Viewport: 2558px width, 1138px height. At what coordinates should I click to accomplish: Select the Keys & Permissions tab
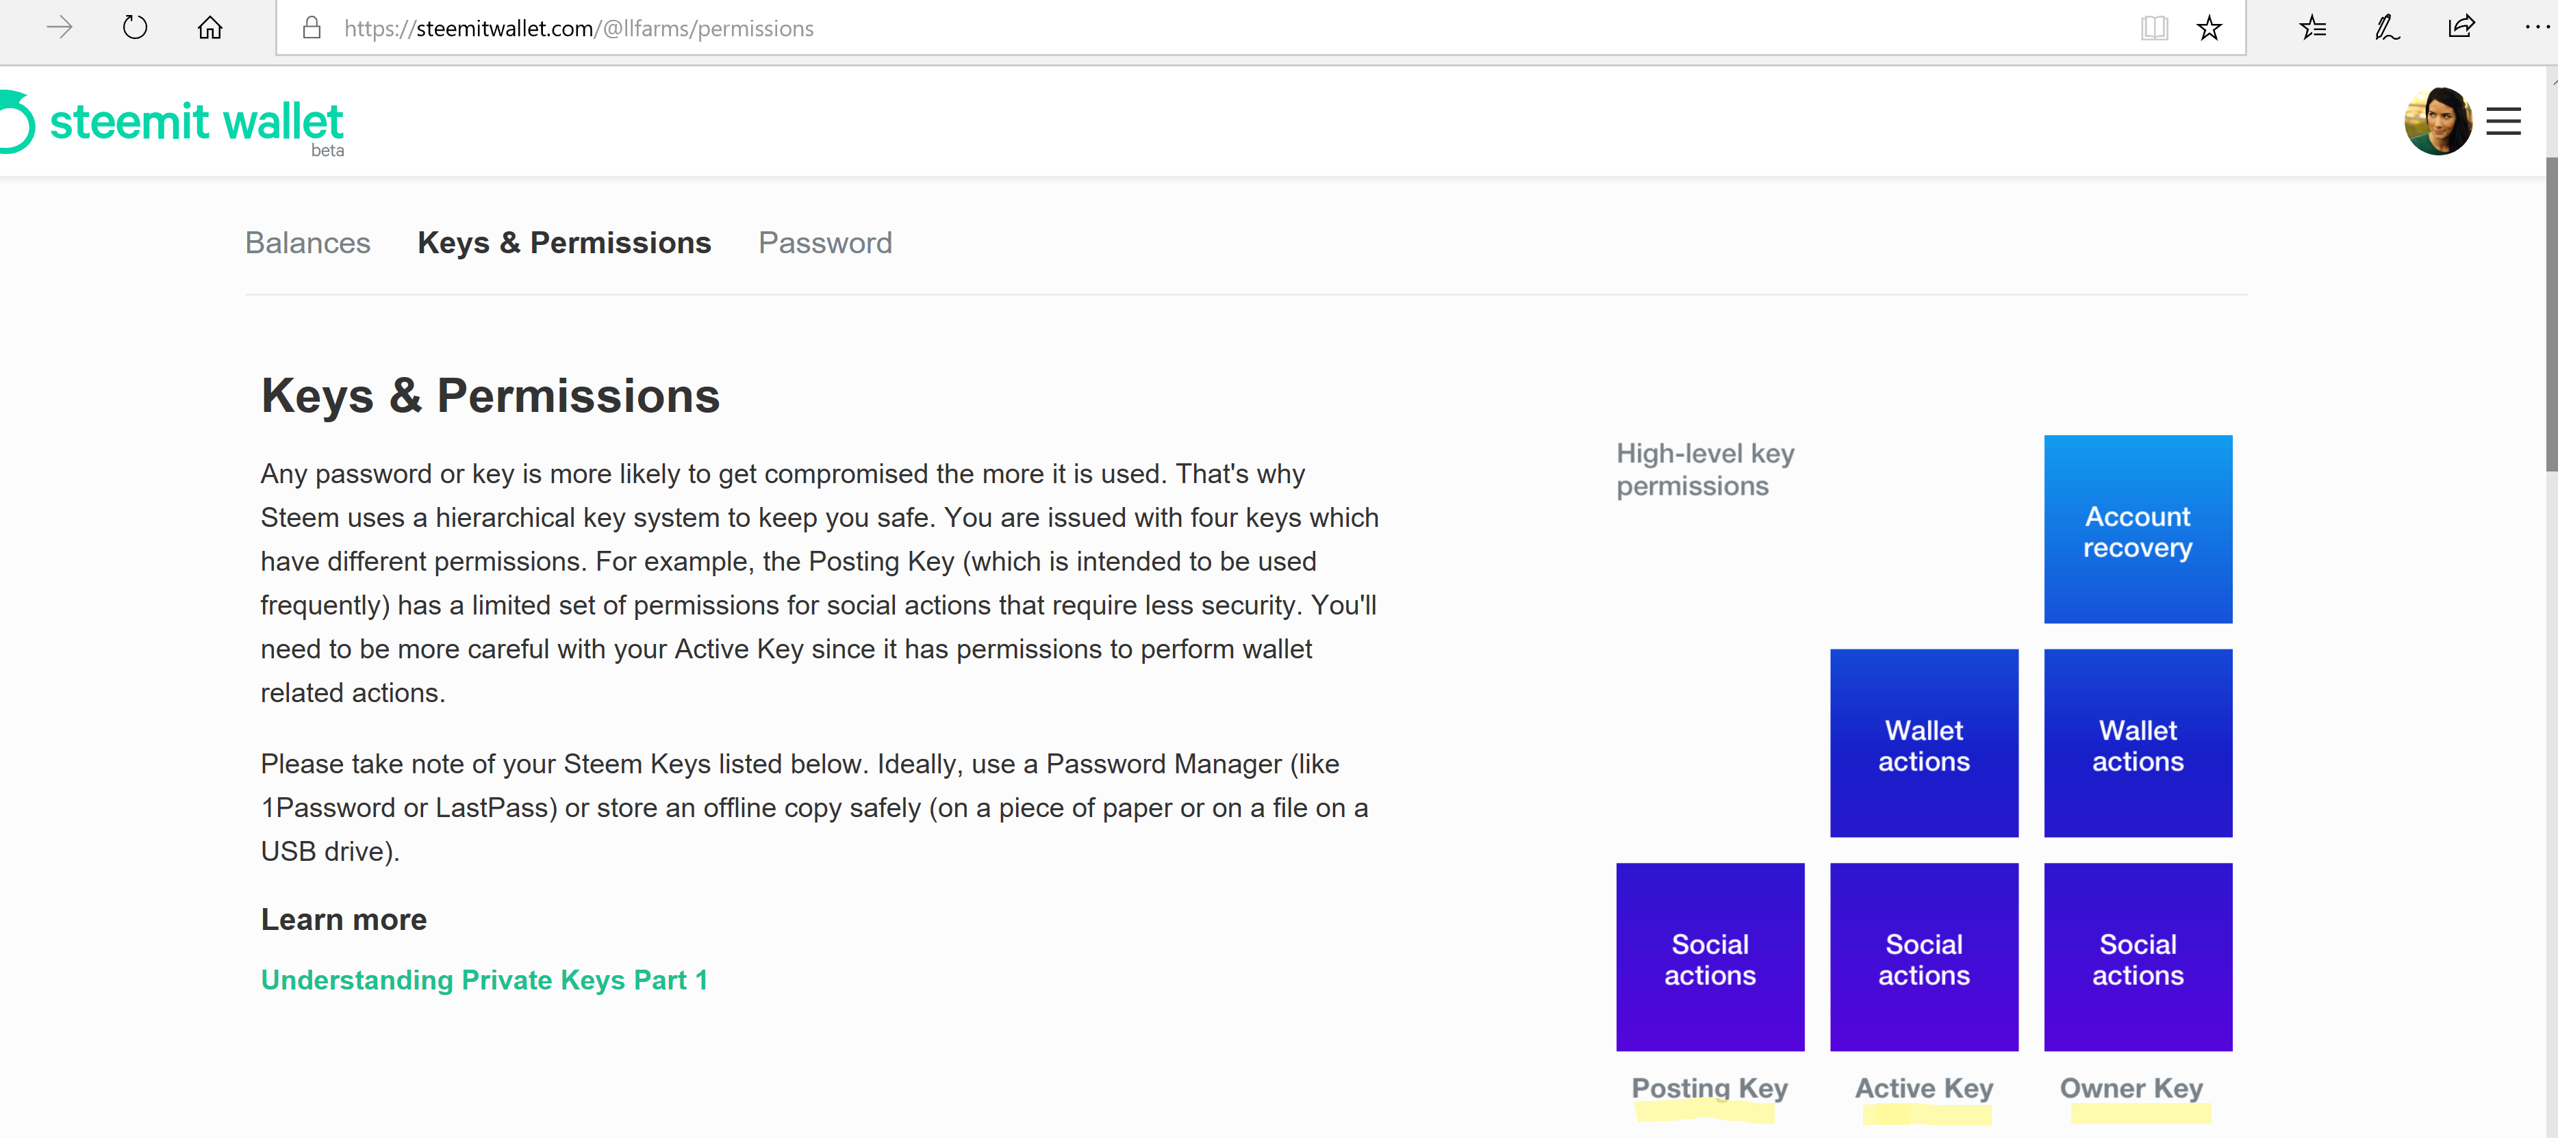[563, 242]
